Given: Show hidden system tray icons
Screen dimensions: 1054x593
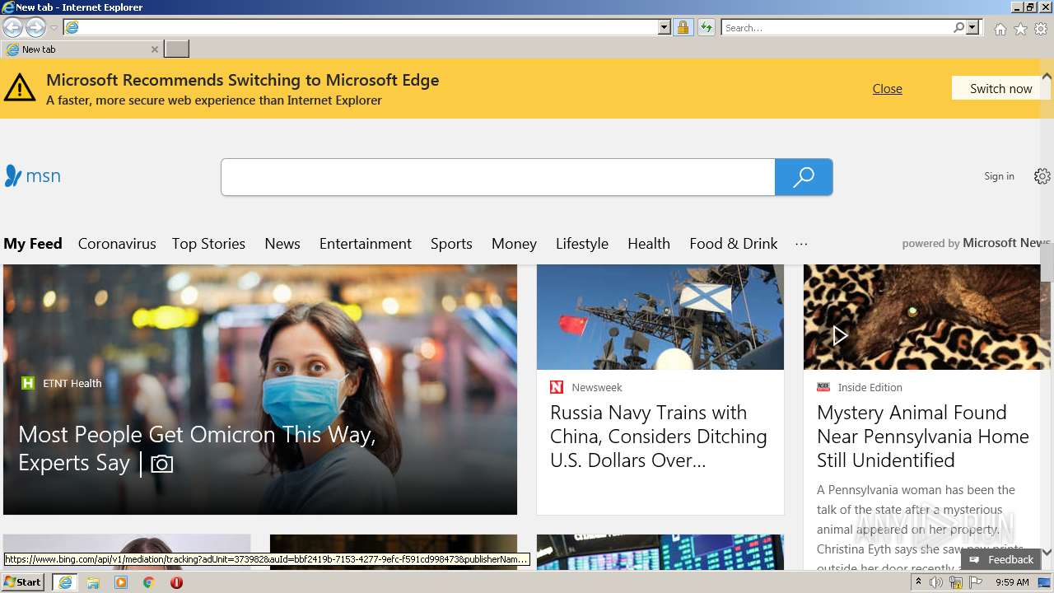Looking at the screenshot, I should tap(918, 582).
